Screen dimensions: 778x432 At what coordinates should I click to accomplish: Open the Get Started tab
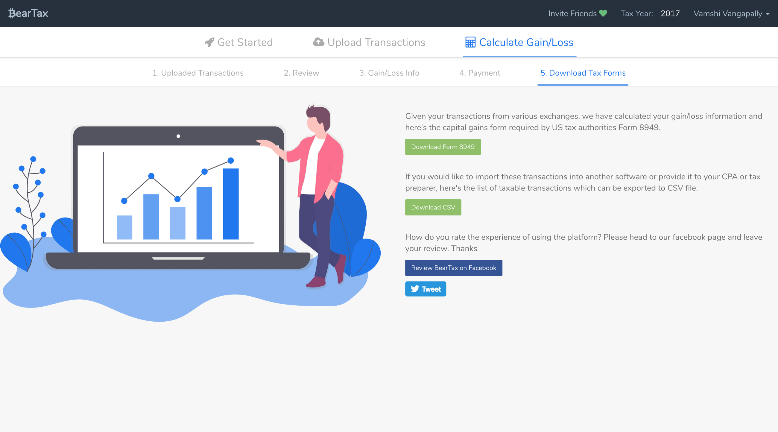click(x=245, y=42)
